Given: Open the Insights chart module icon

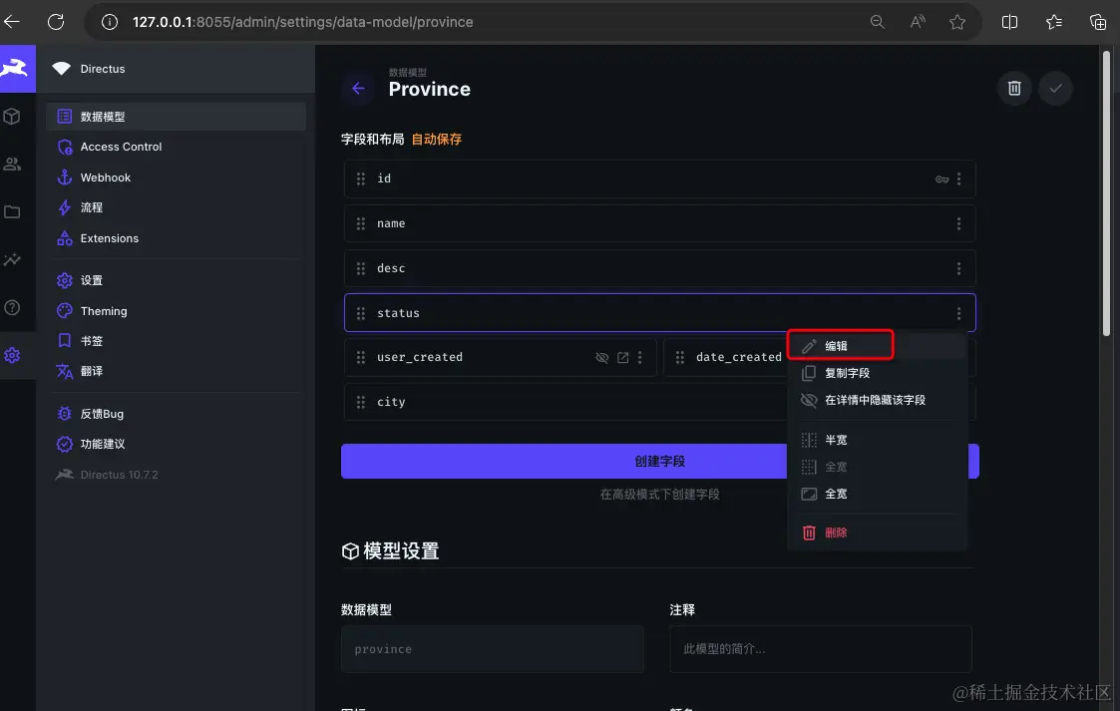Looking at the screenshot, I should tap(12, 260).
